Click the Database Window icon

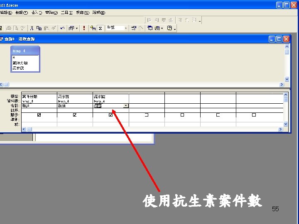coord(150,28)
